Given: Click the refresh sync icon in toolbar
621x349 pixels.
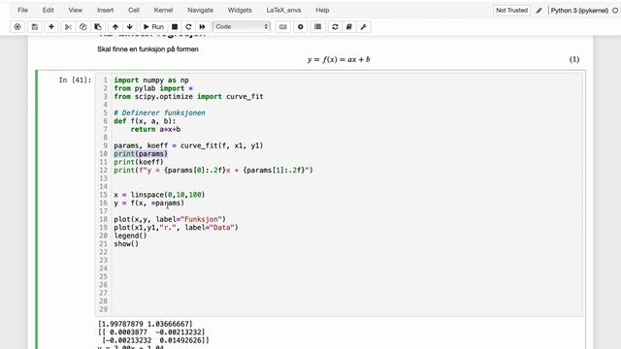Looking at the screenshot, I should (335, 26).
